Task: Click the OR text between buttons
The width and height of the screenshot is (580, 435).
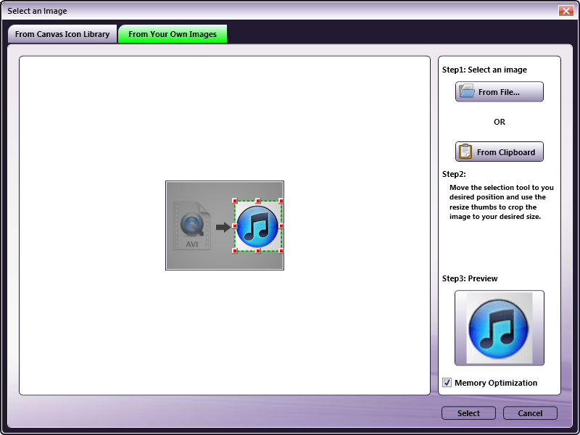Action: (499, 122)
